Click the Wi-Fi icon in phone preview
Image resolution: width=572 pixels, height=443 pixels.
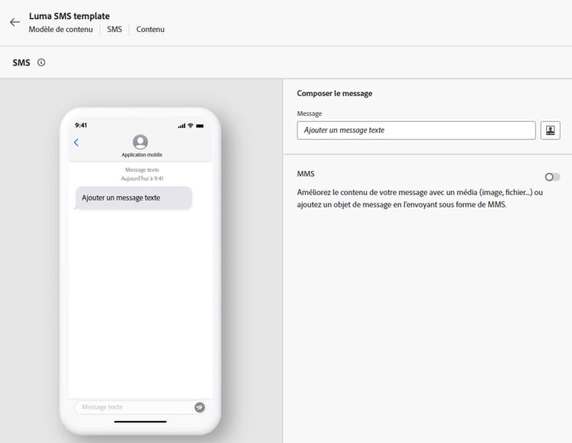click(191, 126)
